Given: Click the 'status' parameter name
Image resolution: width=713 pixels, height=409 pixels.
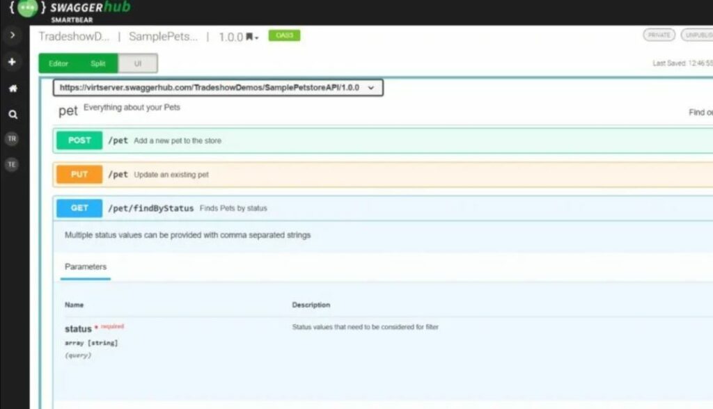Looking at the screenshot, I should tap(78, 328).
